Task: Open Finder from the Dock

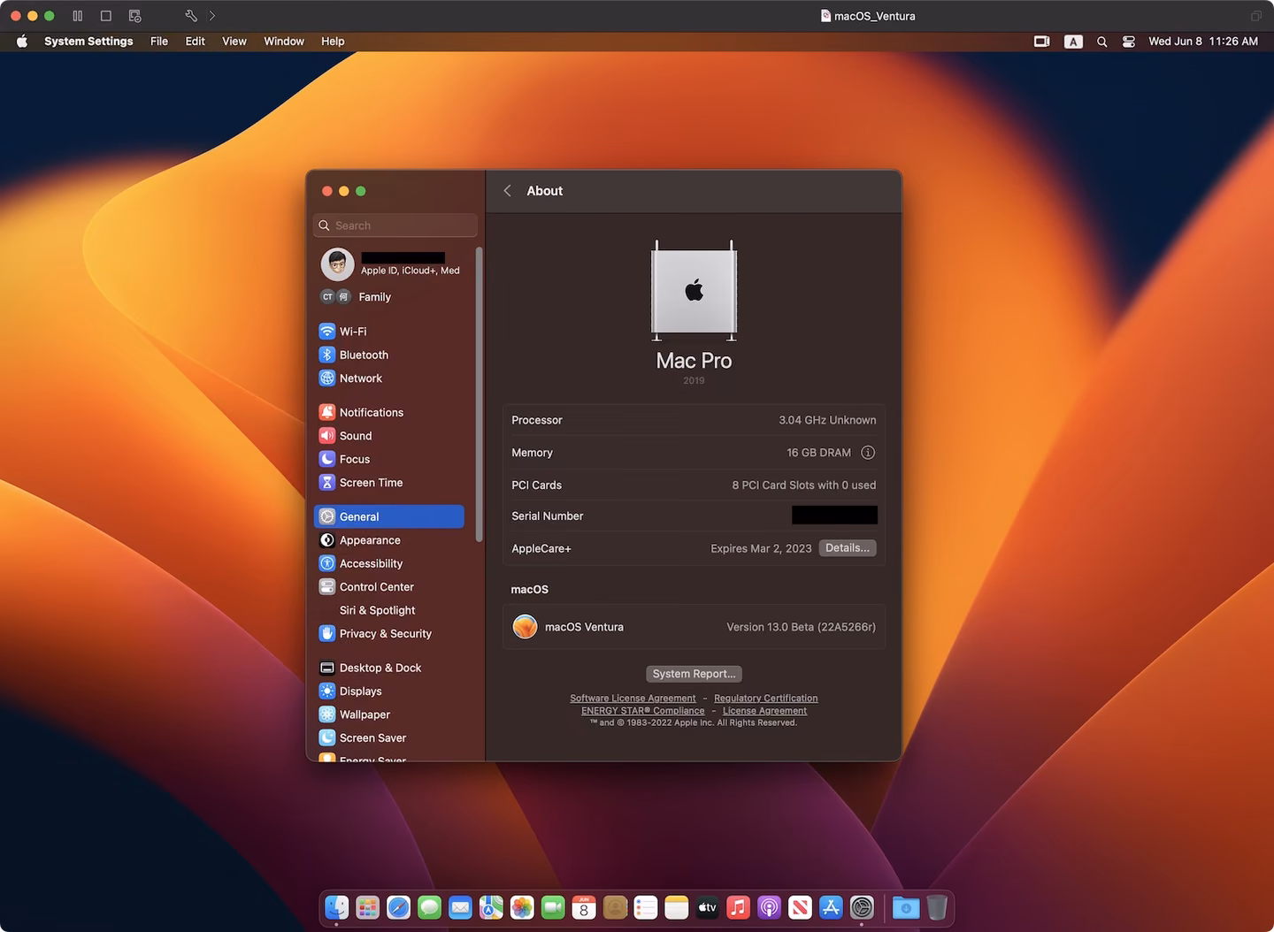Action: 337,907
